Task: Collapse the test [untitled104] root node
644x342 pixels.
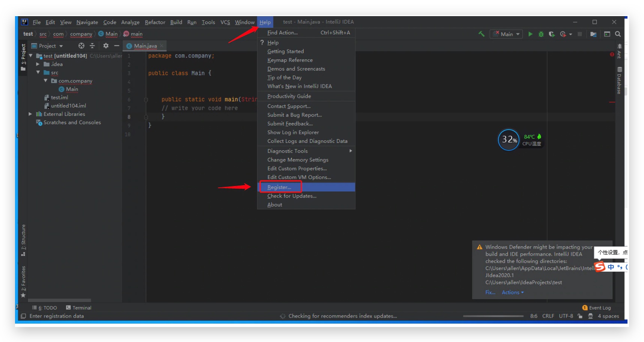Action: click(31, 55)
